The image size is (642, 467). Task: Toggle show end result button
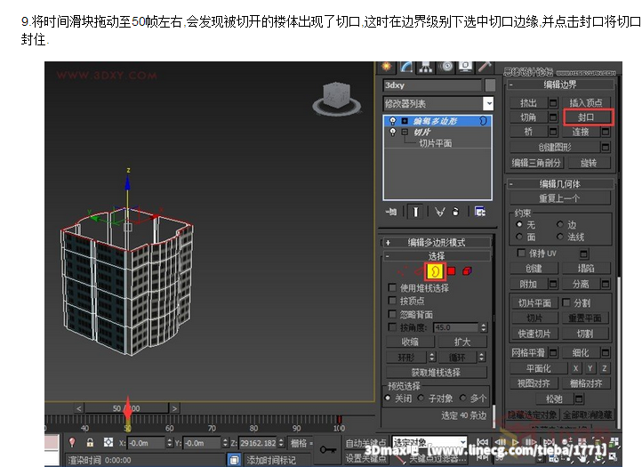point(415,212)
